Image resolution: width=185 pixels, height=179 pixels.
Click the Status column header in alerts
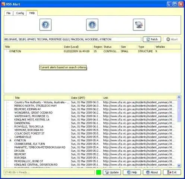[x=111, y=47]
